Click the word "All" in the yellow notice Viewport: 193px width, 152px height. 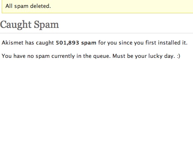9,6
